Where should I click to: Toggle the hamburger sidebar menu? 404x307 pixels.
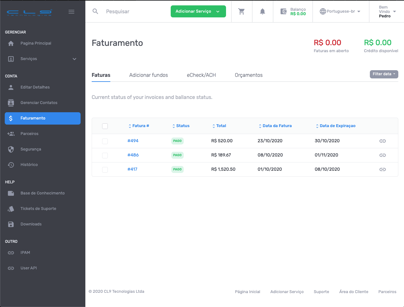[71, 12]
